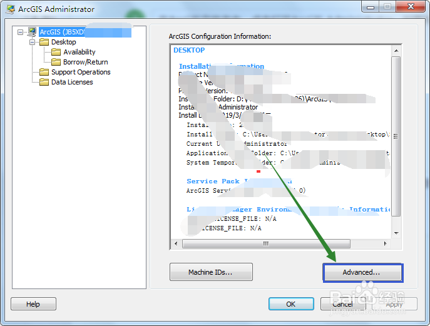
Task: Open the Machine IDs dialog
Action: [211, 272]
